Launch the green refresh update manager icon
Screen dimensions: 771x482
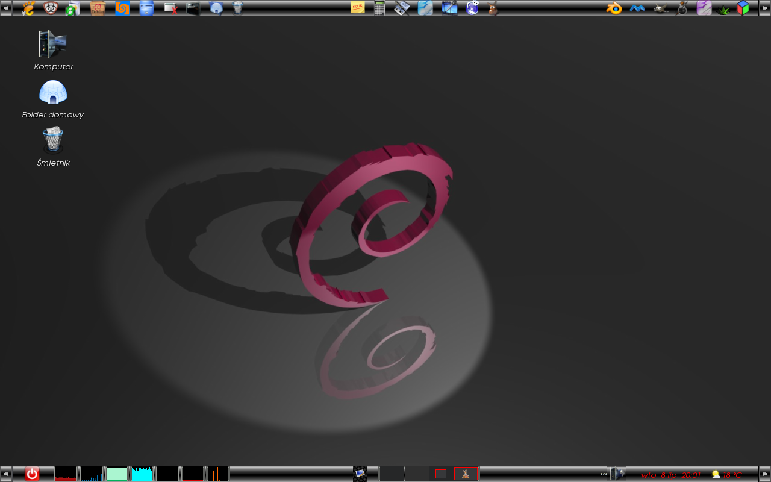point(73,8)
